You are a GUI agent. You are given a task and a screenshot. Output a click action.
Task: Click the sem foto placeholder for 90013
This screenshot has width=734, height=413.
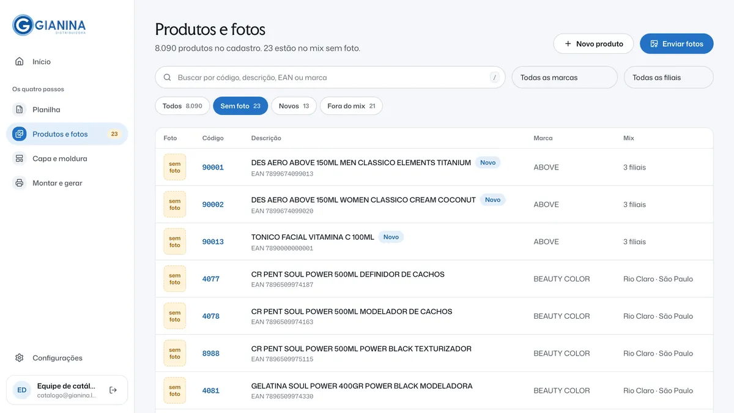coord(175,242)
